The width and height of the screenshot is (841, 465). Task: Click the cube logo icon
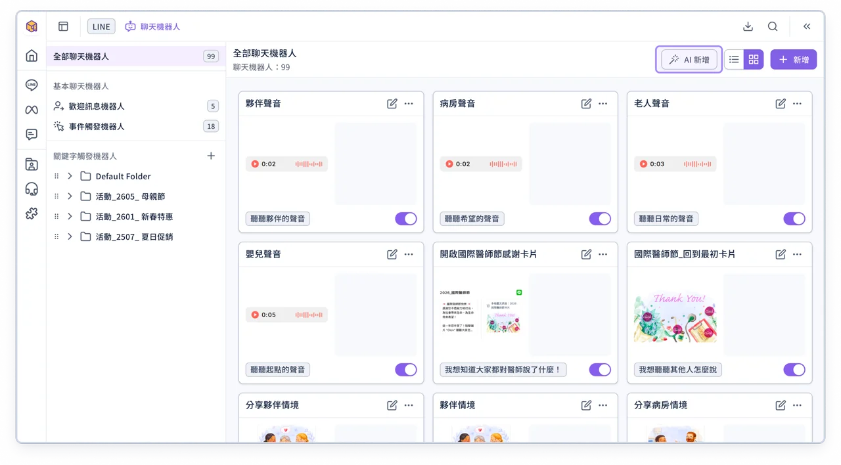pyautogui.click(x=32, y=26)
